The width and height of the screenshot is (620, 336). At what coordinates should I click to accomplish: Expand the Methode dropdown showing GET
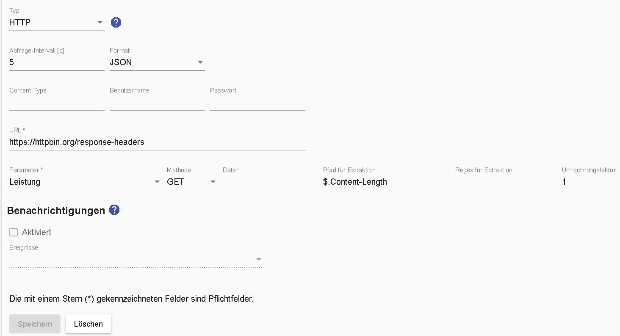coord(192,182)
